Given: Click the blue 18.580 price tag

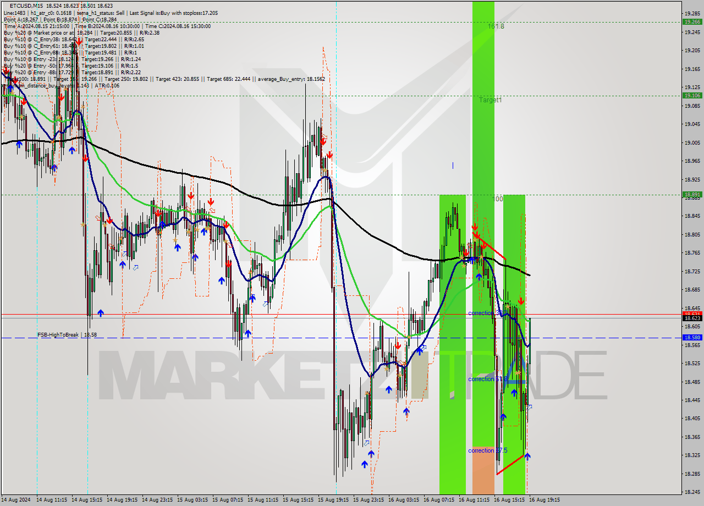Looking at the screenshot, I should pyautogui.click(x=692, y=337).
